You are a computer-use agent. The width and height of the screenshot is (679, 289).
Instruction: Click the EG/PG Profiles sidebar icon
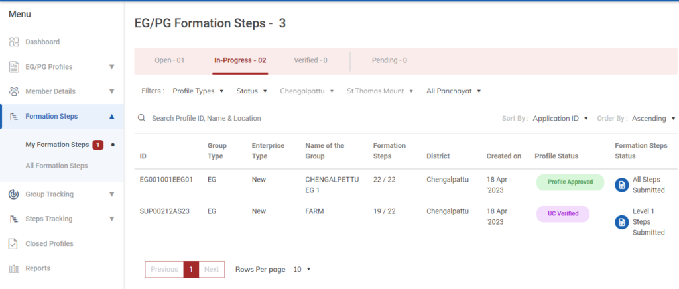click(x=13, y=67)
